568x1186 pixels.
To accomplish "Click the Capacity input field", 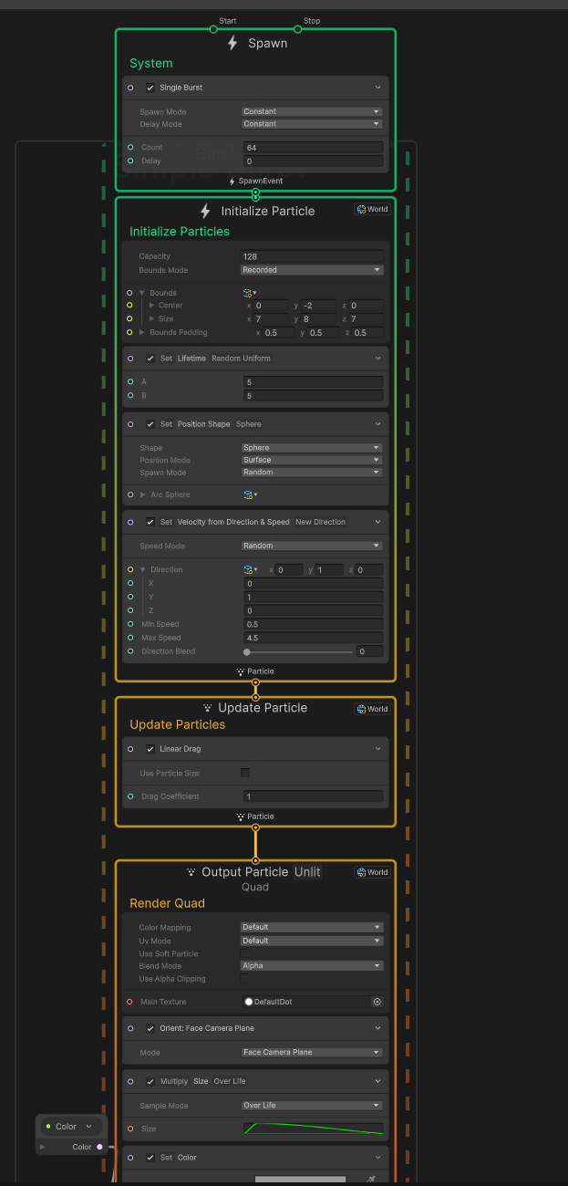I will tap(313, 256).
